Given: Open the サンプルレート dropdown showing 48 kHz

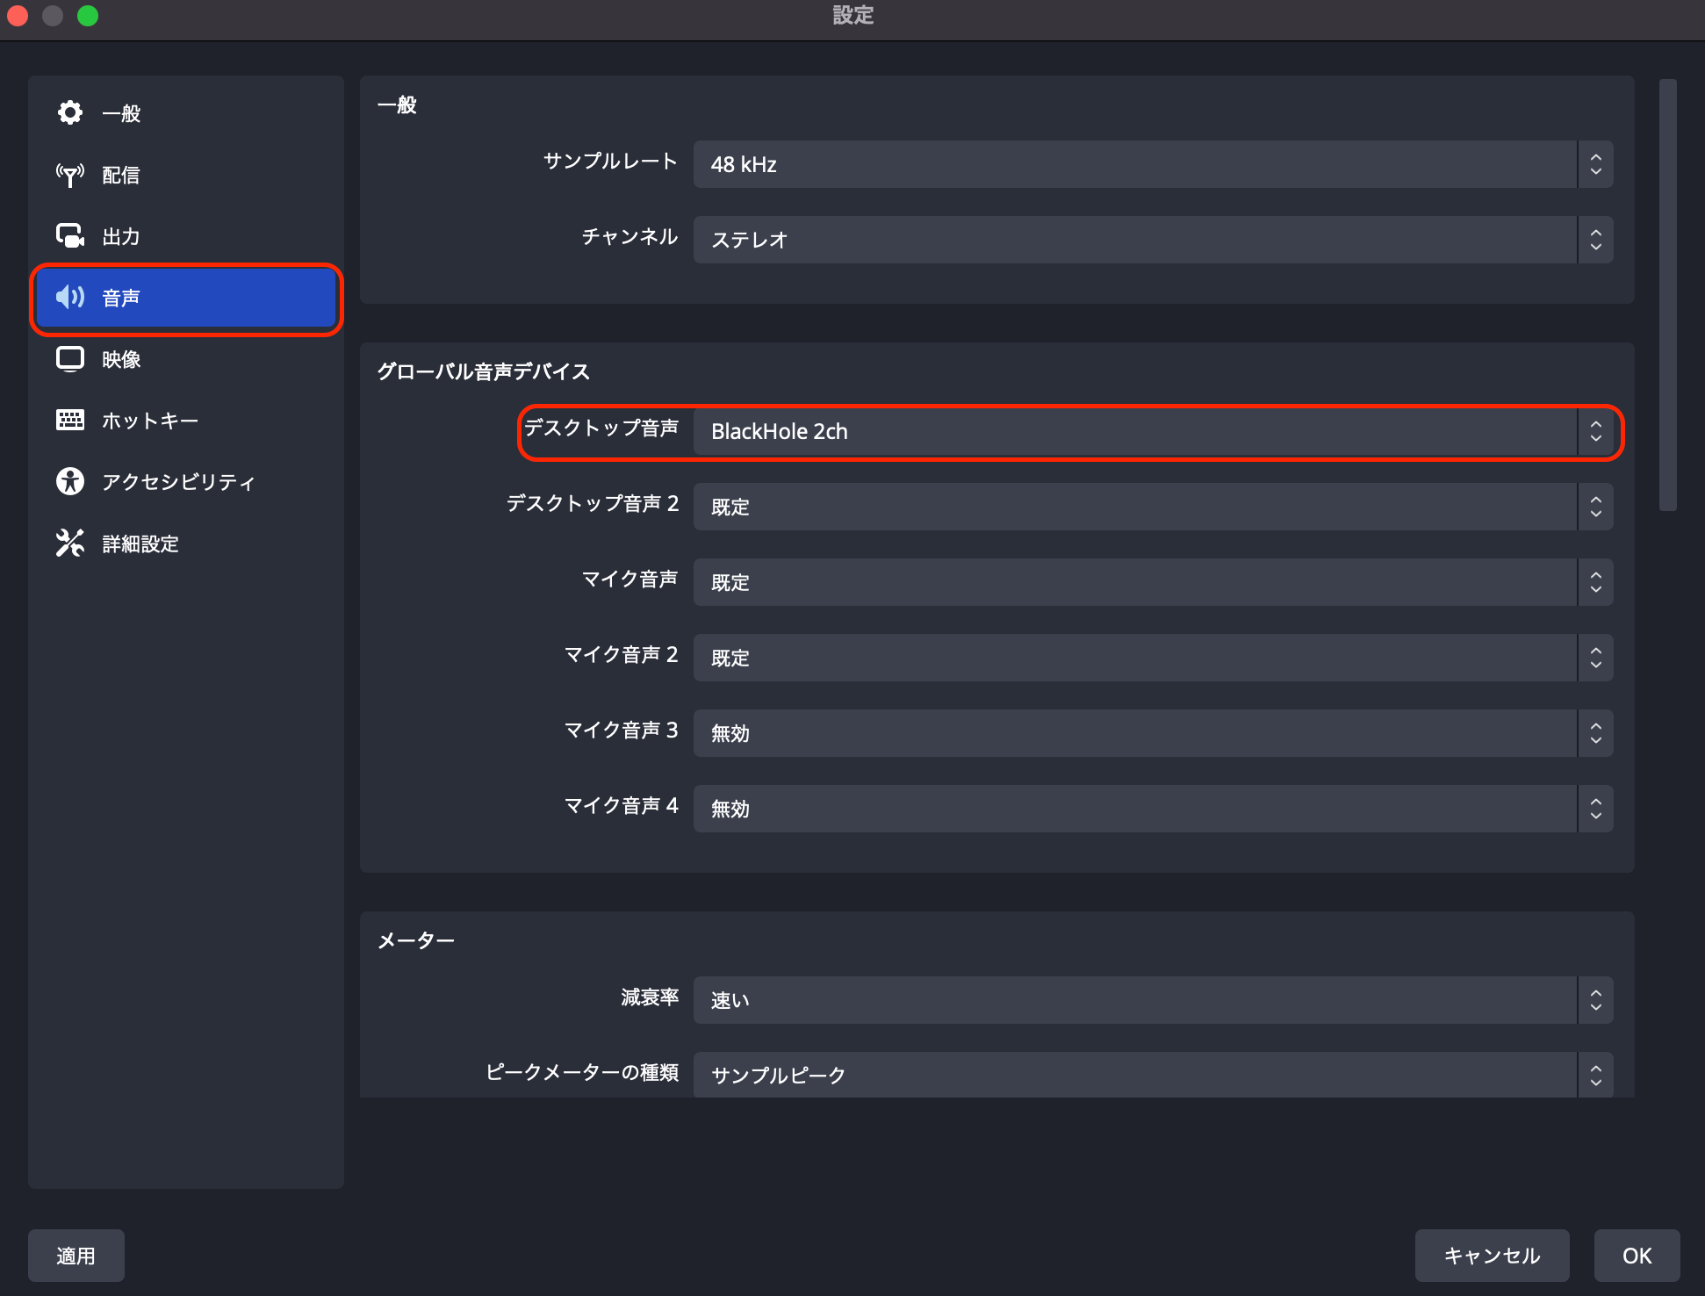Looking at the screenshot, I should tap(1150, 164).
